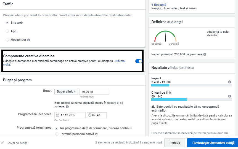
Task: Click info icon for Clicuri pe link
Action: pyautogui.click(x=229, y=96)
